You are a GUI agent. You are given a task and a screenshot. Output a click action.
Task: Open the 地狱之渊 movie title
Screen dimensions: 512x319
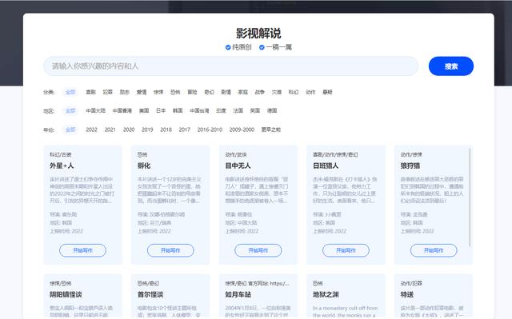[x=326, y=294]
